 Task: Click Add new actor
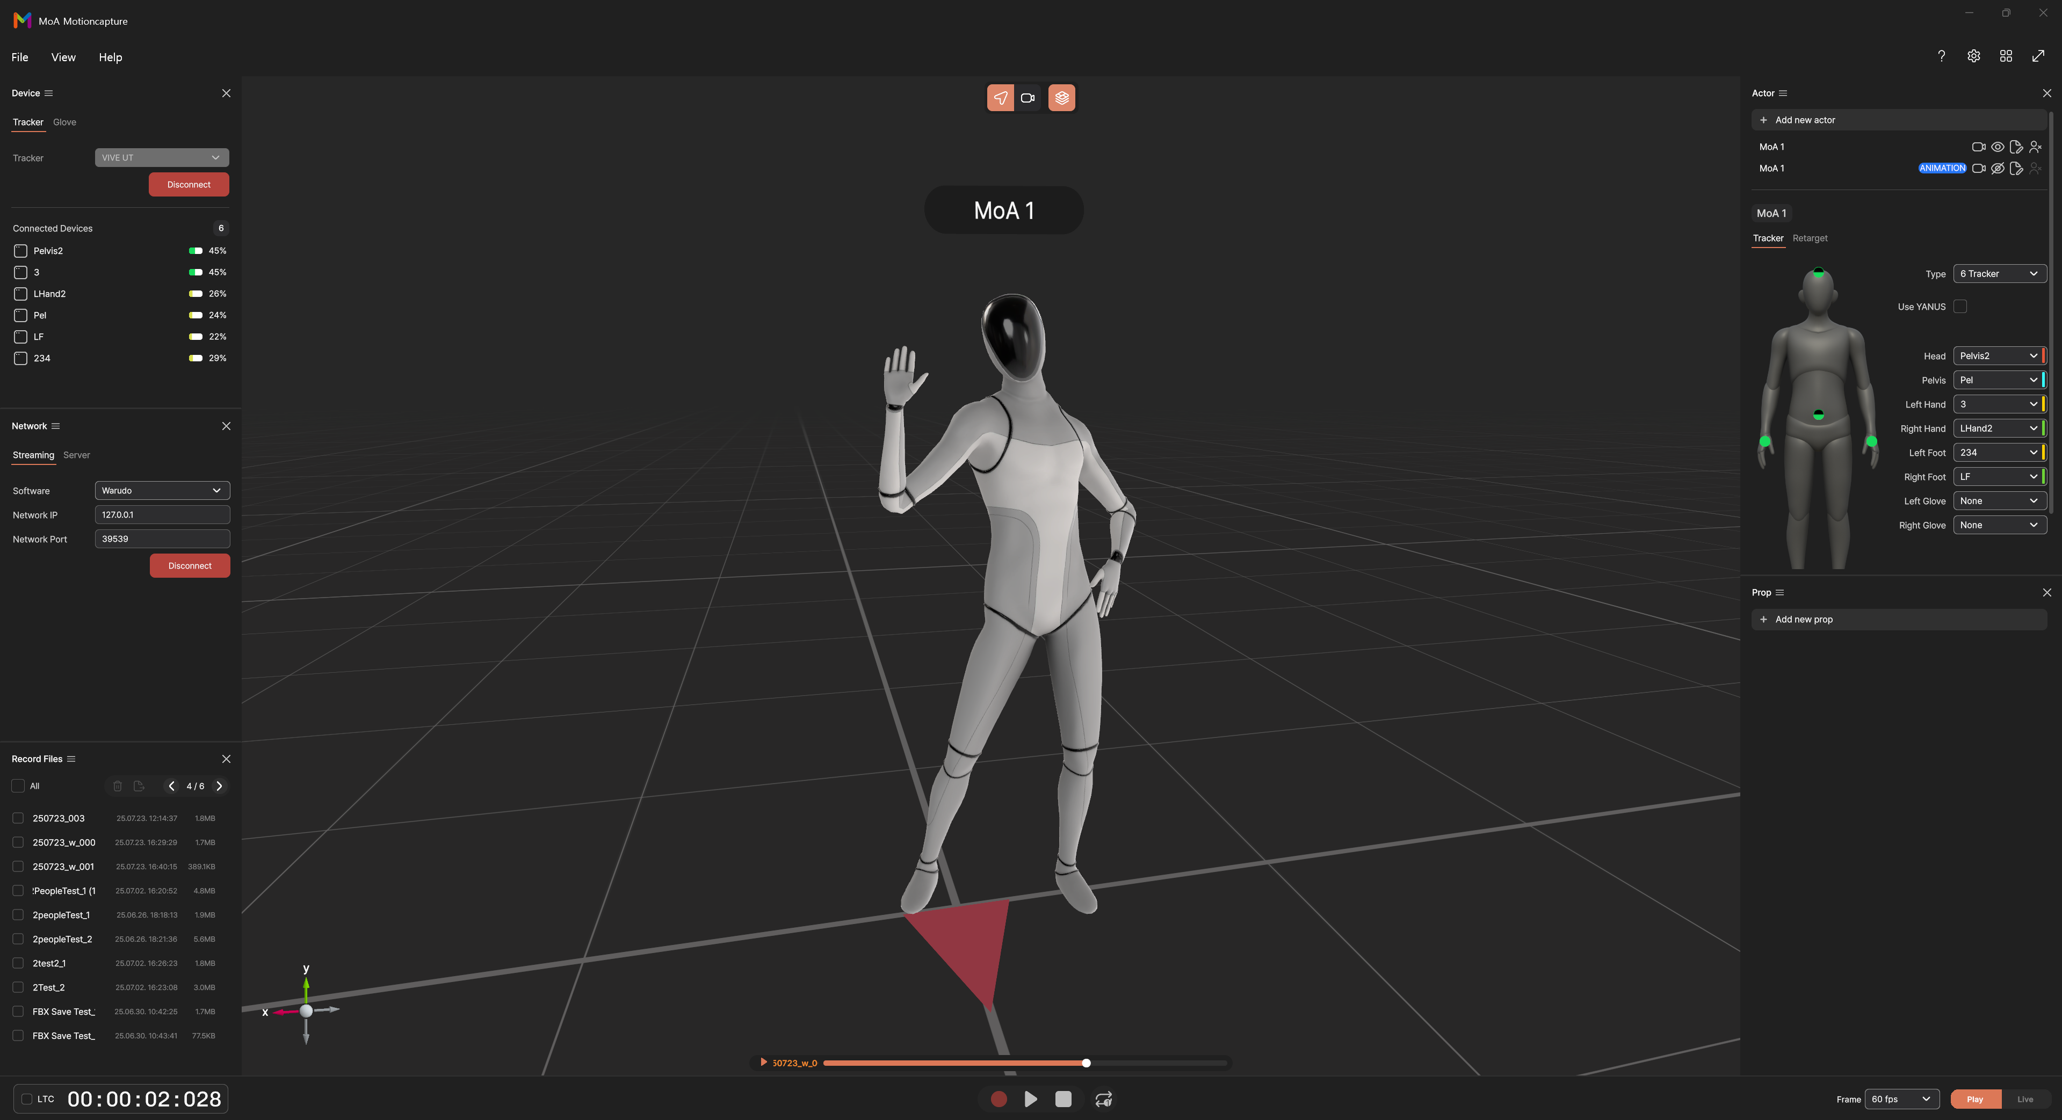[x=1899, y=120]
